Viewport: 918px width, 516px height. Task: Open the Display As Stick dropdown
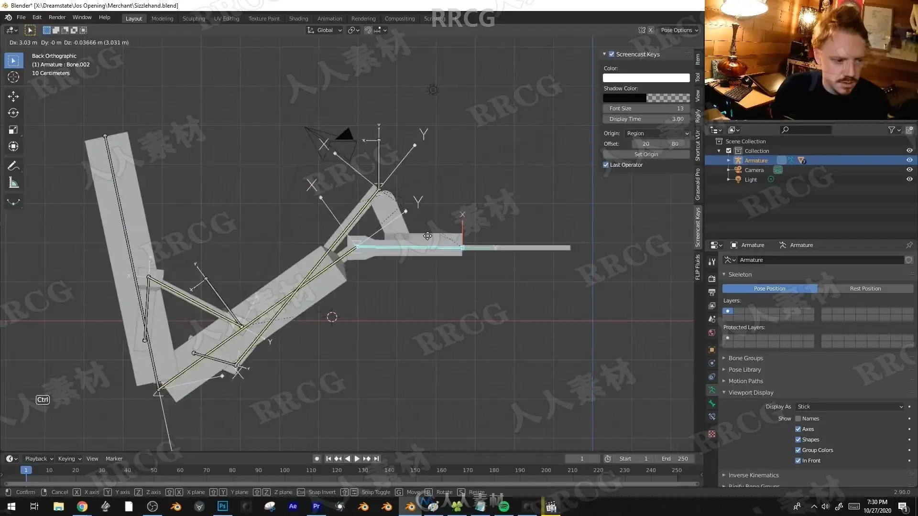point(850,407)
